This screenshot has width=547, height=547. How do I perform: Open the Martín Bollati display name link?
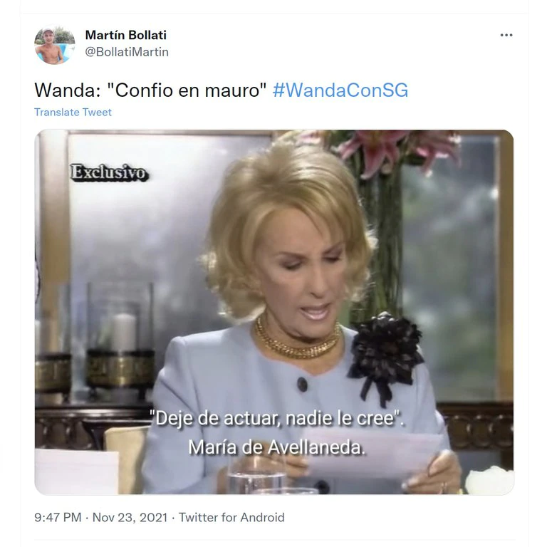[x=126, y=35]
